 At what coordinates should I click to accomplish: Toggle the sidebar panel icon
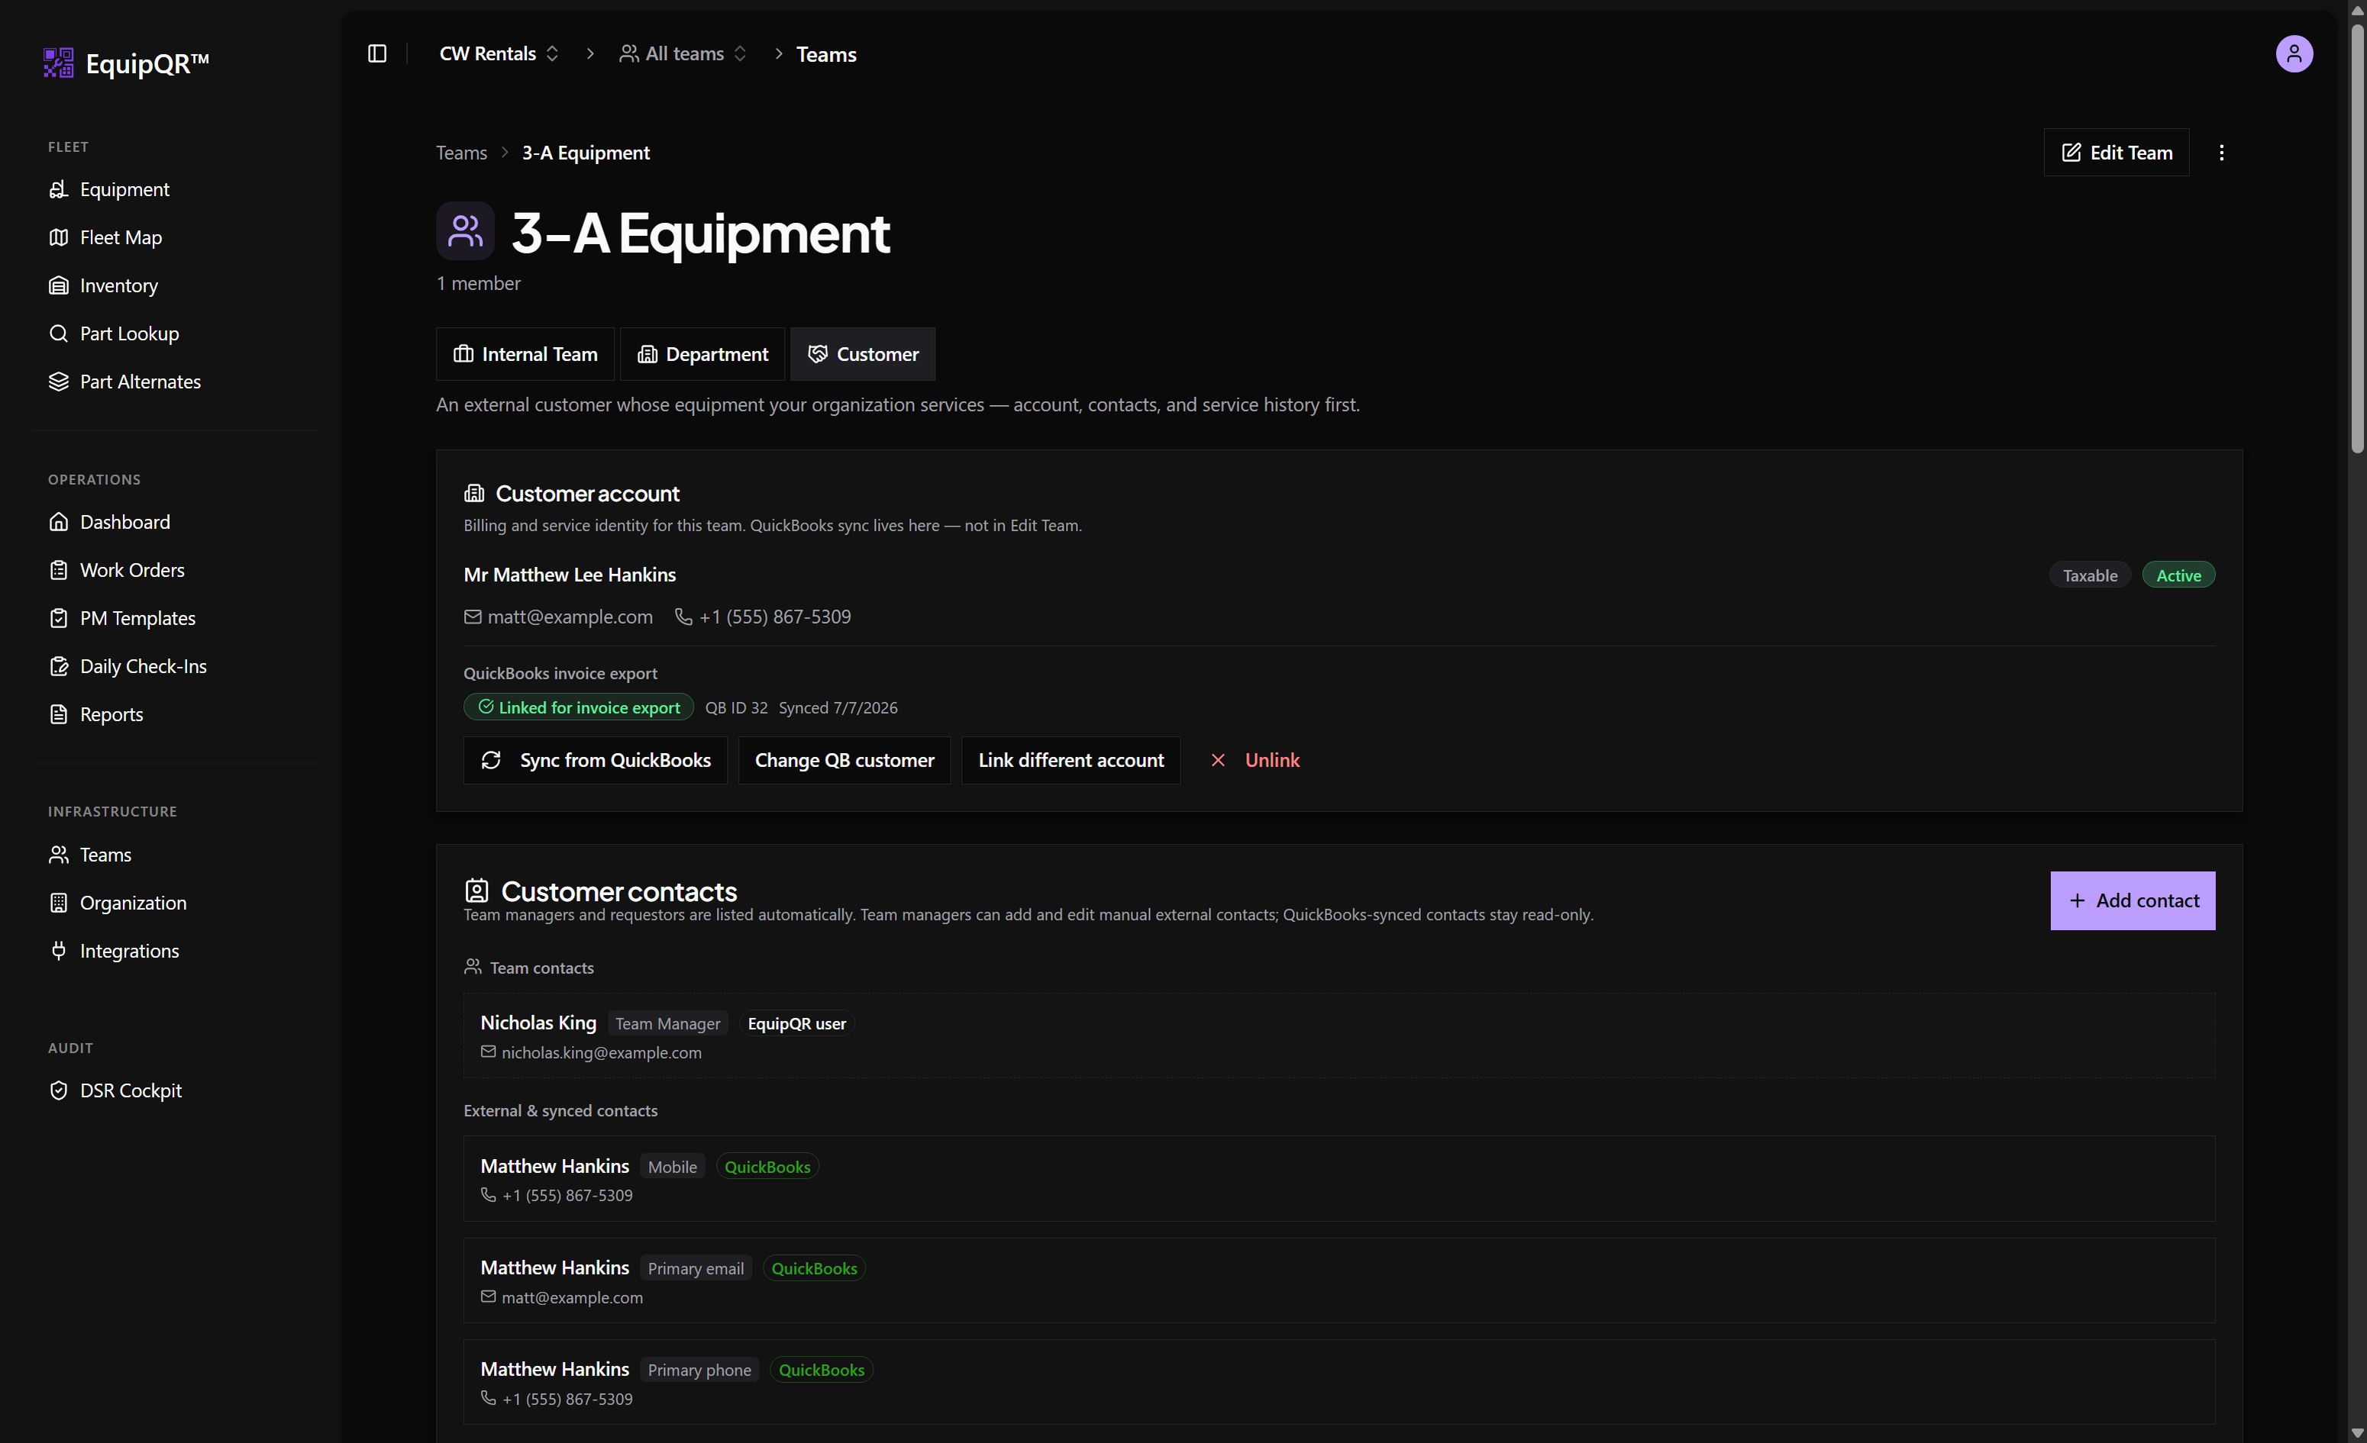376,53
